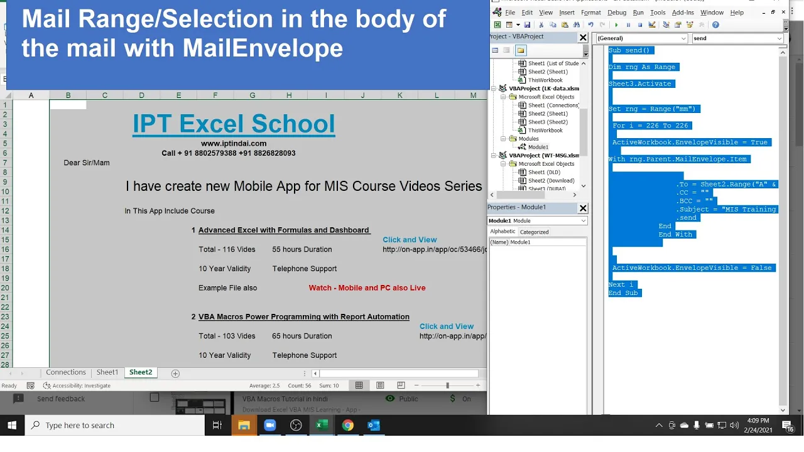This screenshot has height=452, width=804.
Task: Click the Type here to search box
Action: 115,425
